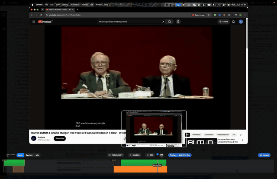Select Mic audio source
The height and width of the screenshot is (179, 277).
38,155
